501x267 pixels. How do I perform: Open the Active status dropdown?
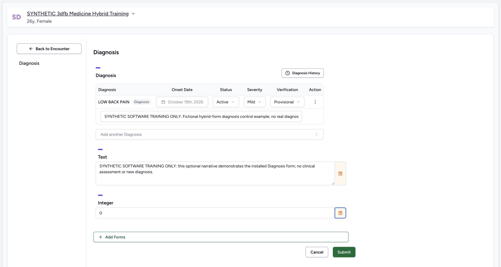[x=226, y=102]
